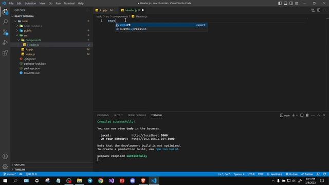Image resolution: width=329 pixels, height=185 pixels.
Task: Open the notifications bell in status bar
Action: click(324, 174)
